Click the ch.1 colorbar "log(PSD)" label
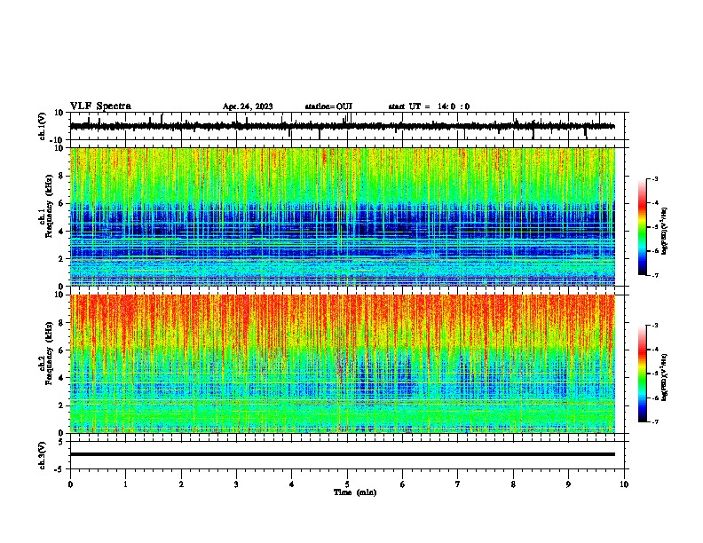The image size is (703, 543). 665,232
